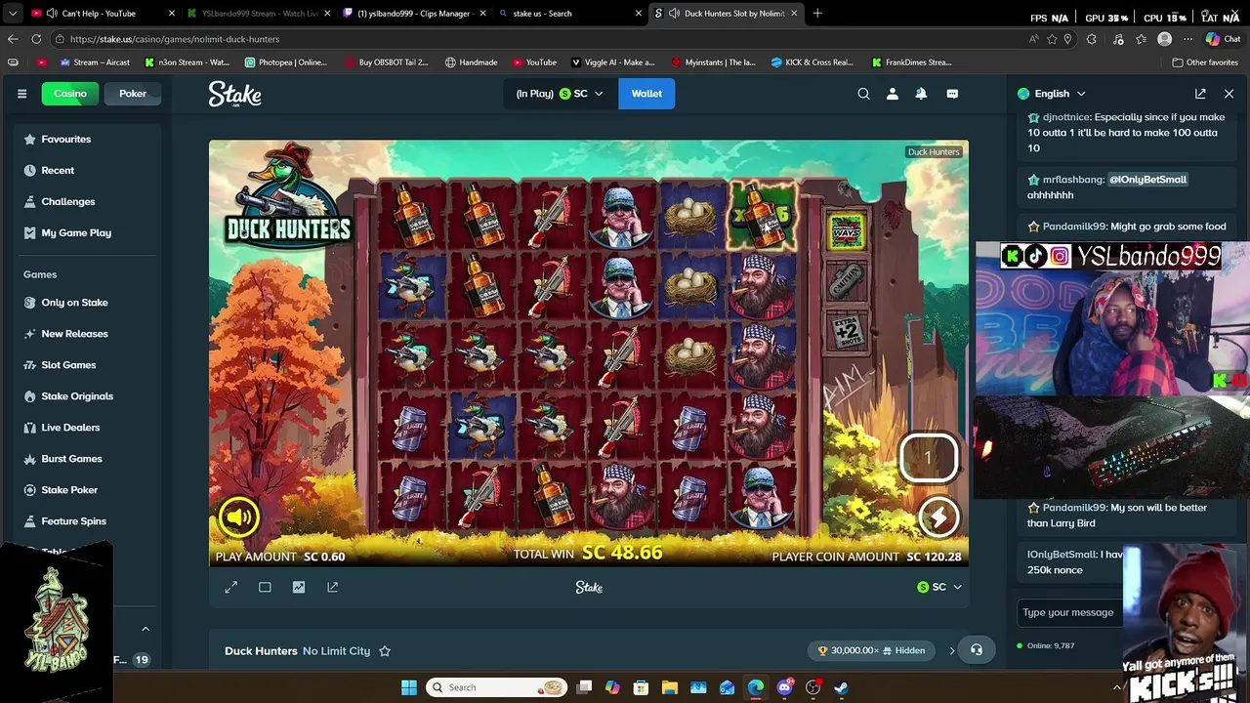Open the Wallet
1250x703 pixels.
646,94
